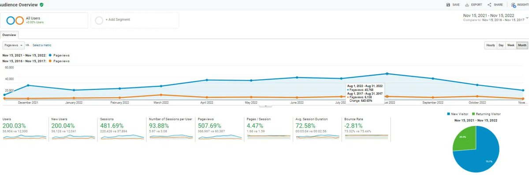Open the Pageviews metric dropdown
529x175 pixels.
click(x=13, y=45)
